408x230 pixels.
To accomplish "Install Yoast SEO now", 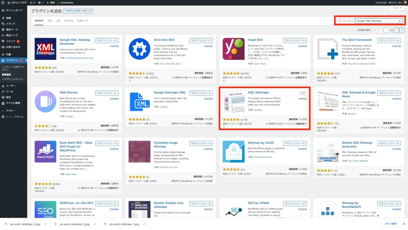I will click(x=295, y=40).
